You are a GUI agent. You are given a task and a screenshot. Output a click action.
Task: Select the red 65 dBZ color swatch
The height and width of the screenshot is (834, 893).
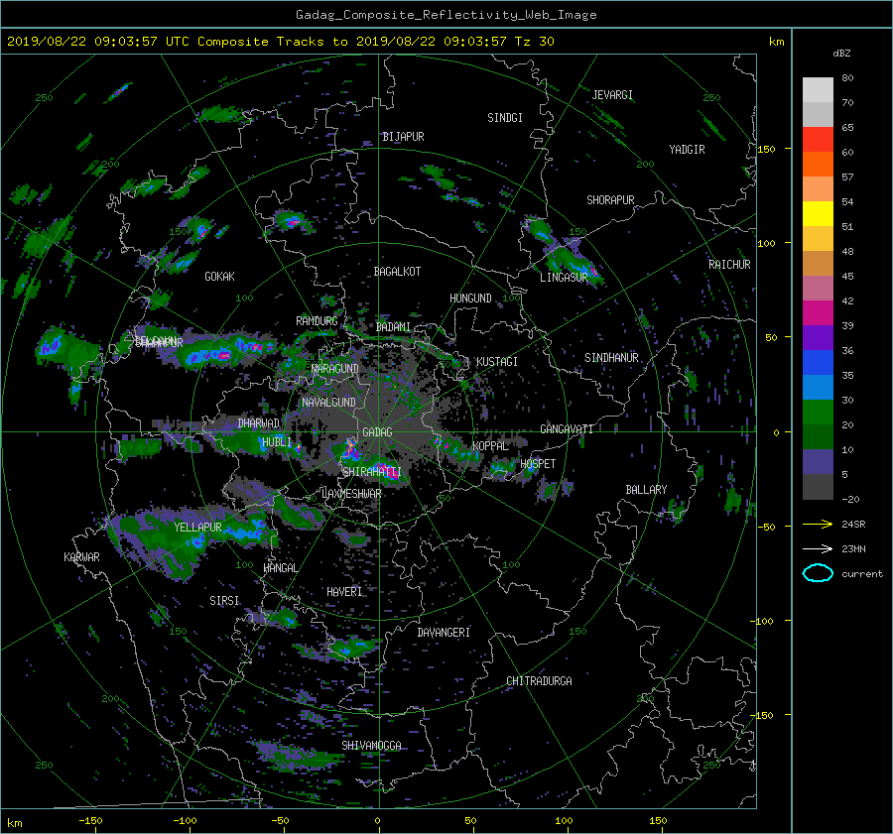coord(818,139)
